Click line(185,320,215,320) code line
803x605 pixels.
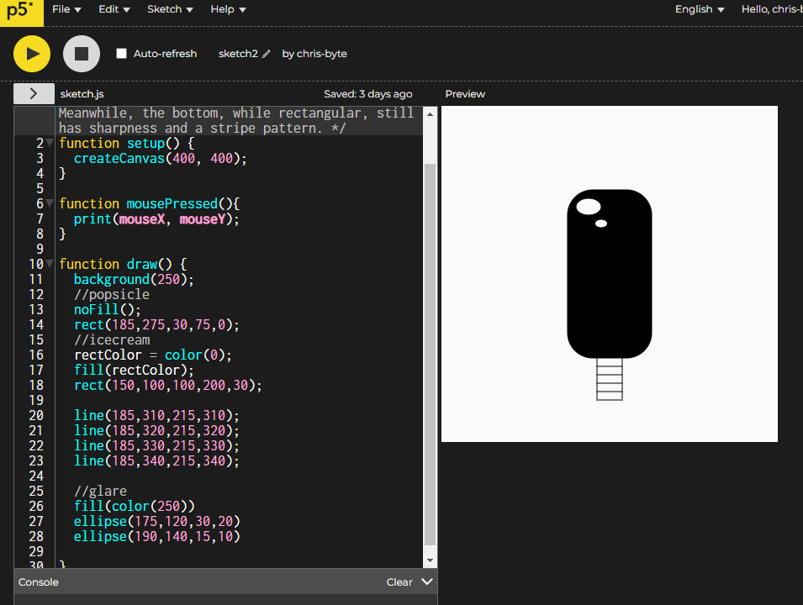tap(156, 430)
